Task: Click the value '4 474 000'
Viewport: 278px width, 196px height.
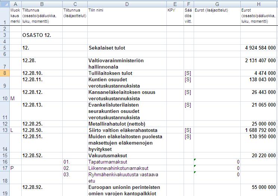Action: tap(265, 73)
